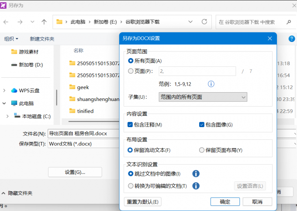Click the file name input field
This screenshot has height=211, width=297.
(x=83, y=134)
